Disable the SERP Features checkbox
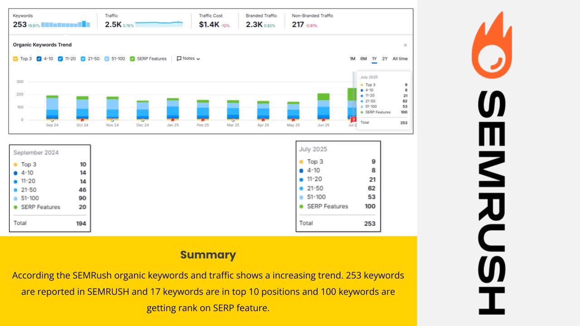The image size is (580, 326). pos(132,59)
